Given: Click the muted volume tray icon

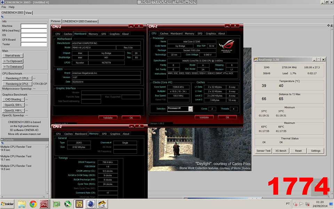Looking at the screenshot, I should 295,204.
